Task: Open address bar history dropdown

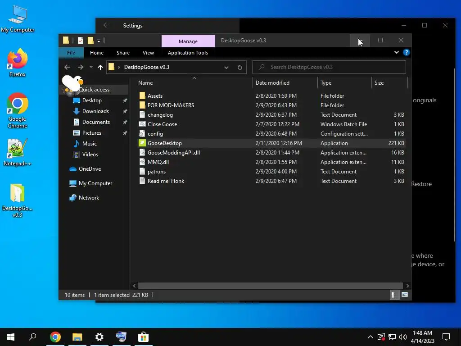Action: point(226,68)
